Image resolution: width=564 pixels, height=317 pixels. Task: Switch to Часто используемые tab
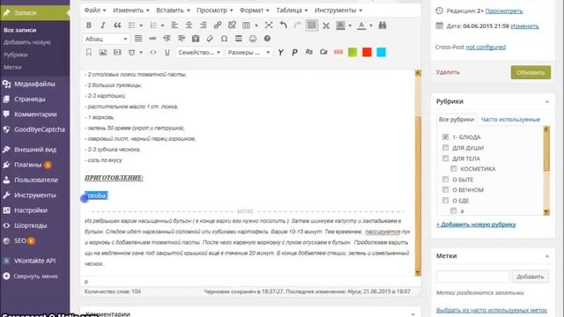pyautogui.click(x=510, y=120)
